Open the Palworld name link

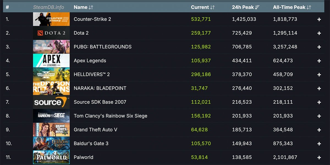click(84, 157)
